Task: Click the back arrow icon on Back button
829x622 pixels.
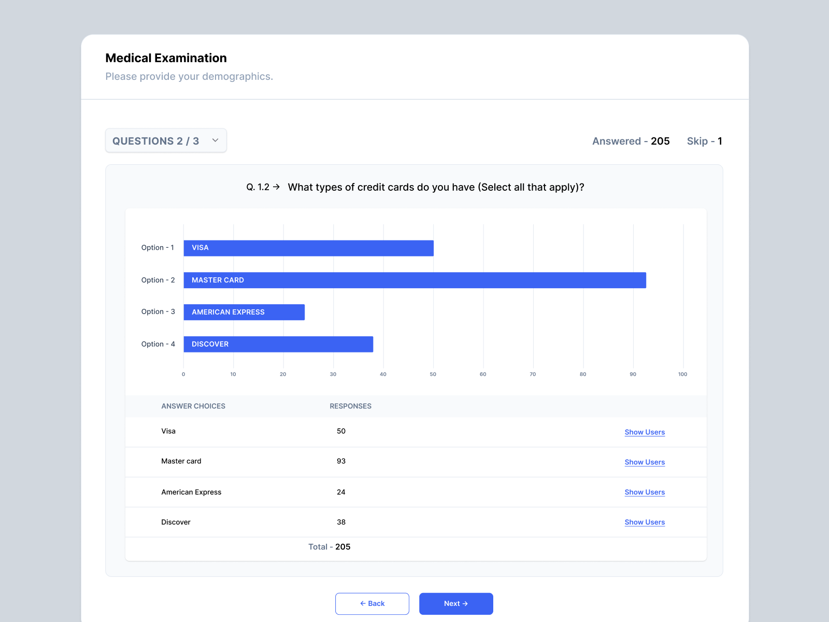Action: pyautogui.click(x=363, y=603)
